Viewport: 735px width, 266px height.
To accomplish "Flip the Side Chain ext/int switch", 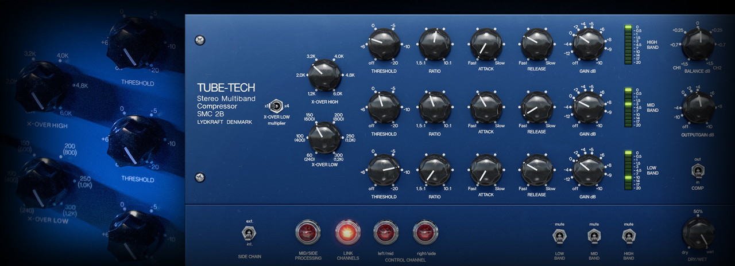I will point(249,233).
